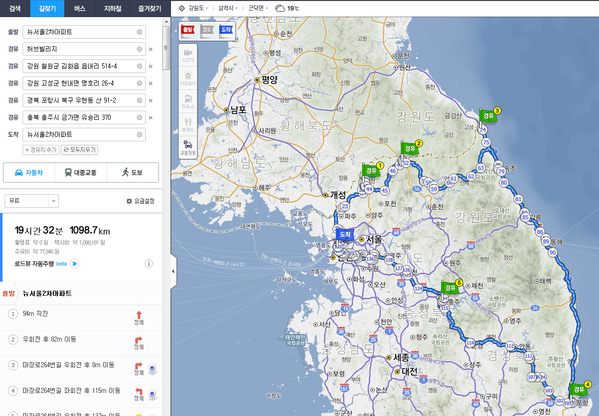
Task: Play the 로드뷰 자동주행 preview
Action: click(74, 264)
